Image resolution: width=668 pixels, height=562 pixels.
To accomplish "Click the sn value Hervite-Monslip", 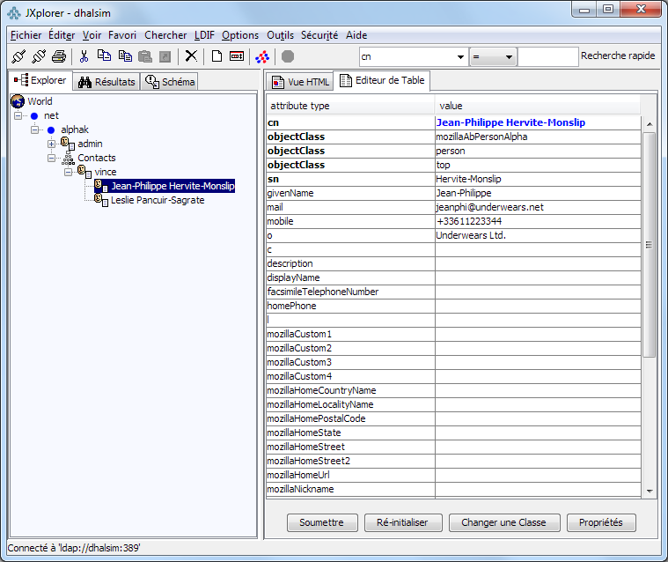I will click(x=538, y=179).
